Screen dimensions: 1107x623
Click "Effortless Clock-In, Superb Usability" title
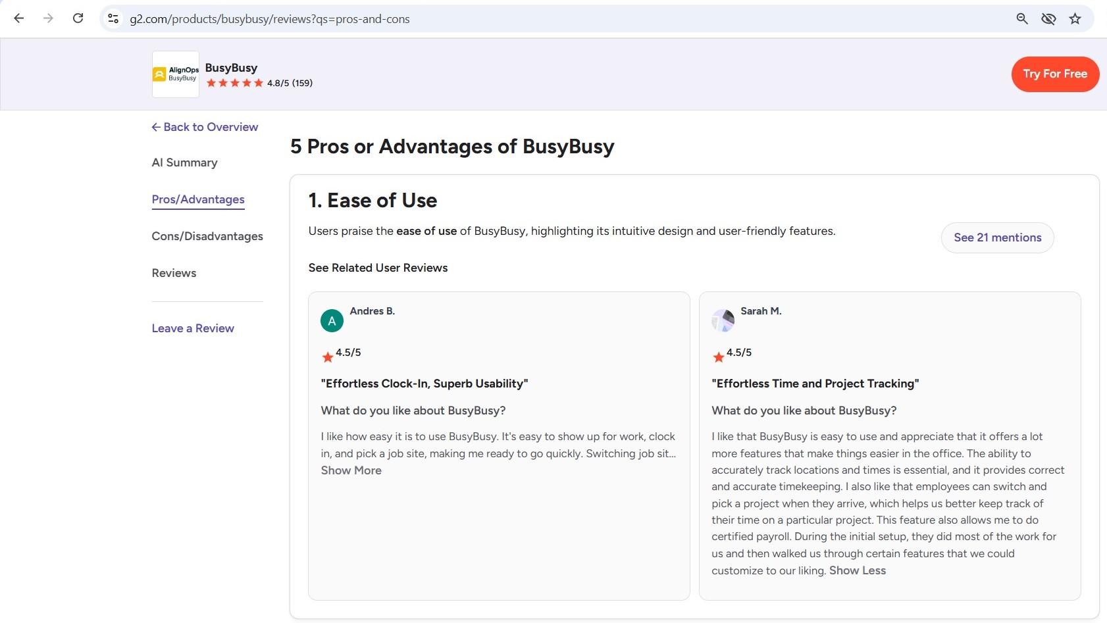click(x=425, y=384)
